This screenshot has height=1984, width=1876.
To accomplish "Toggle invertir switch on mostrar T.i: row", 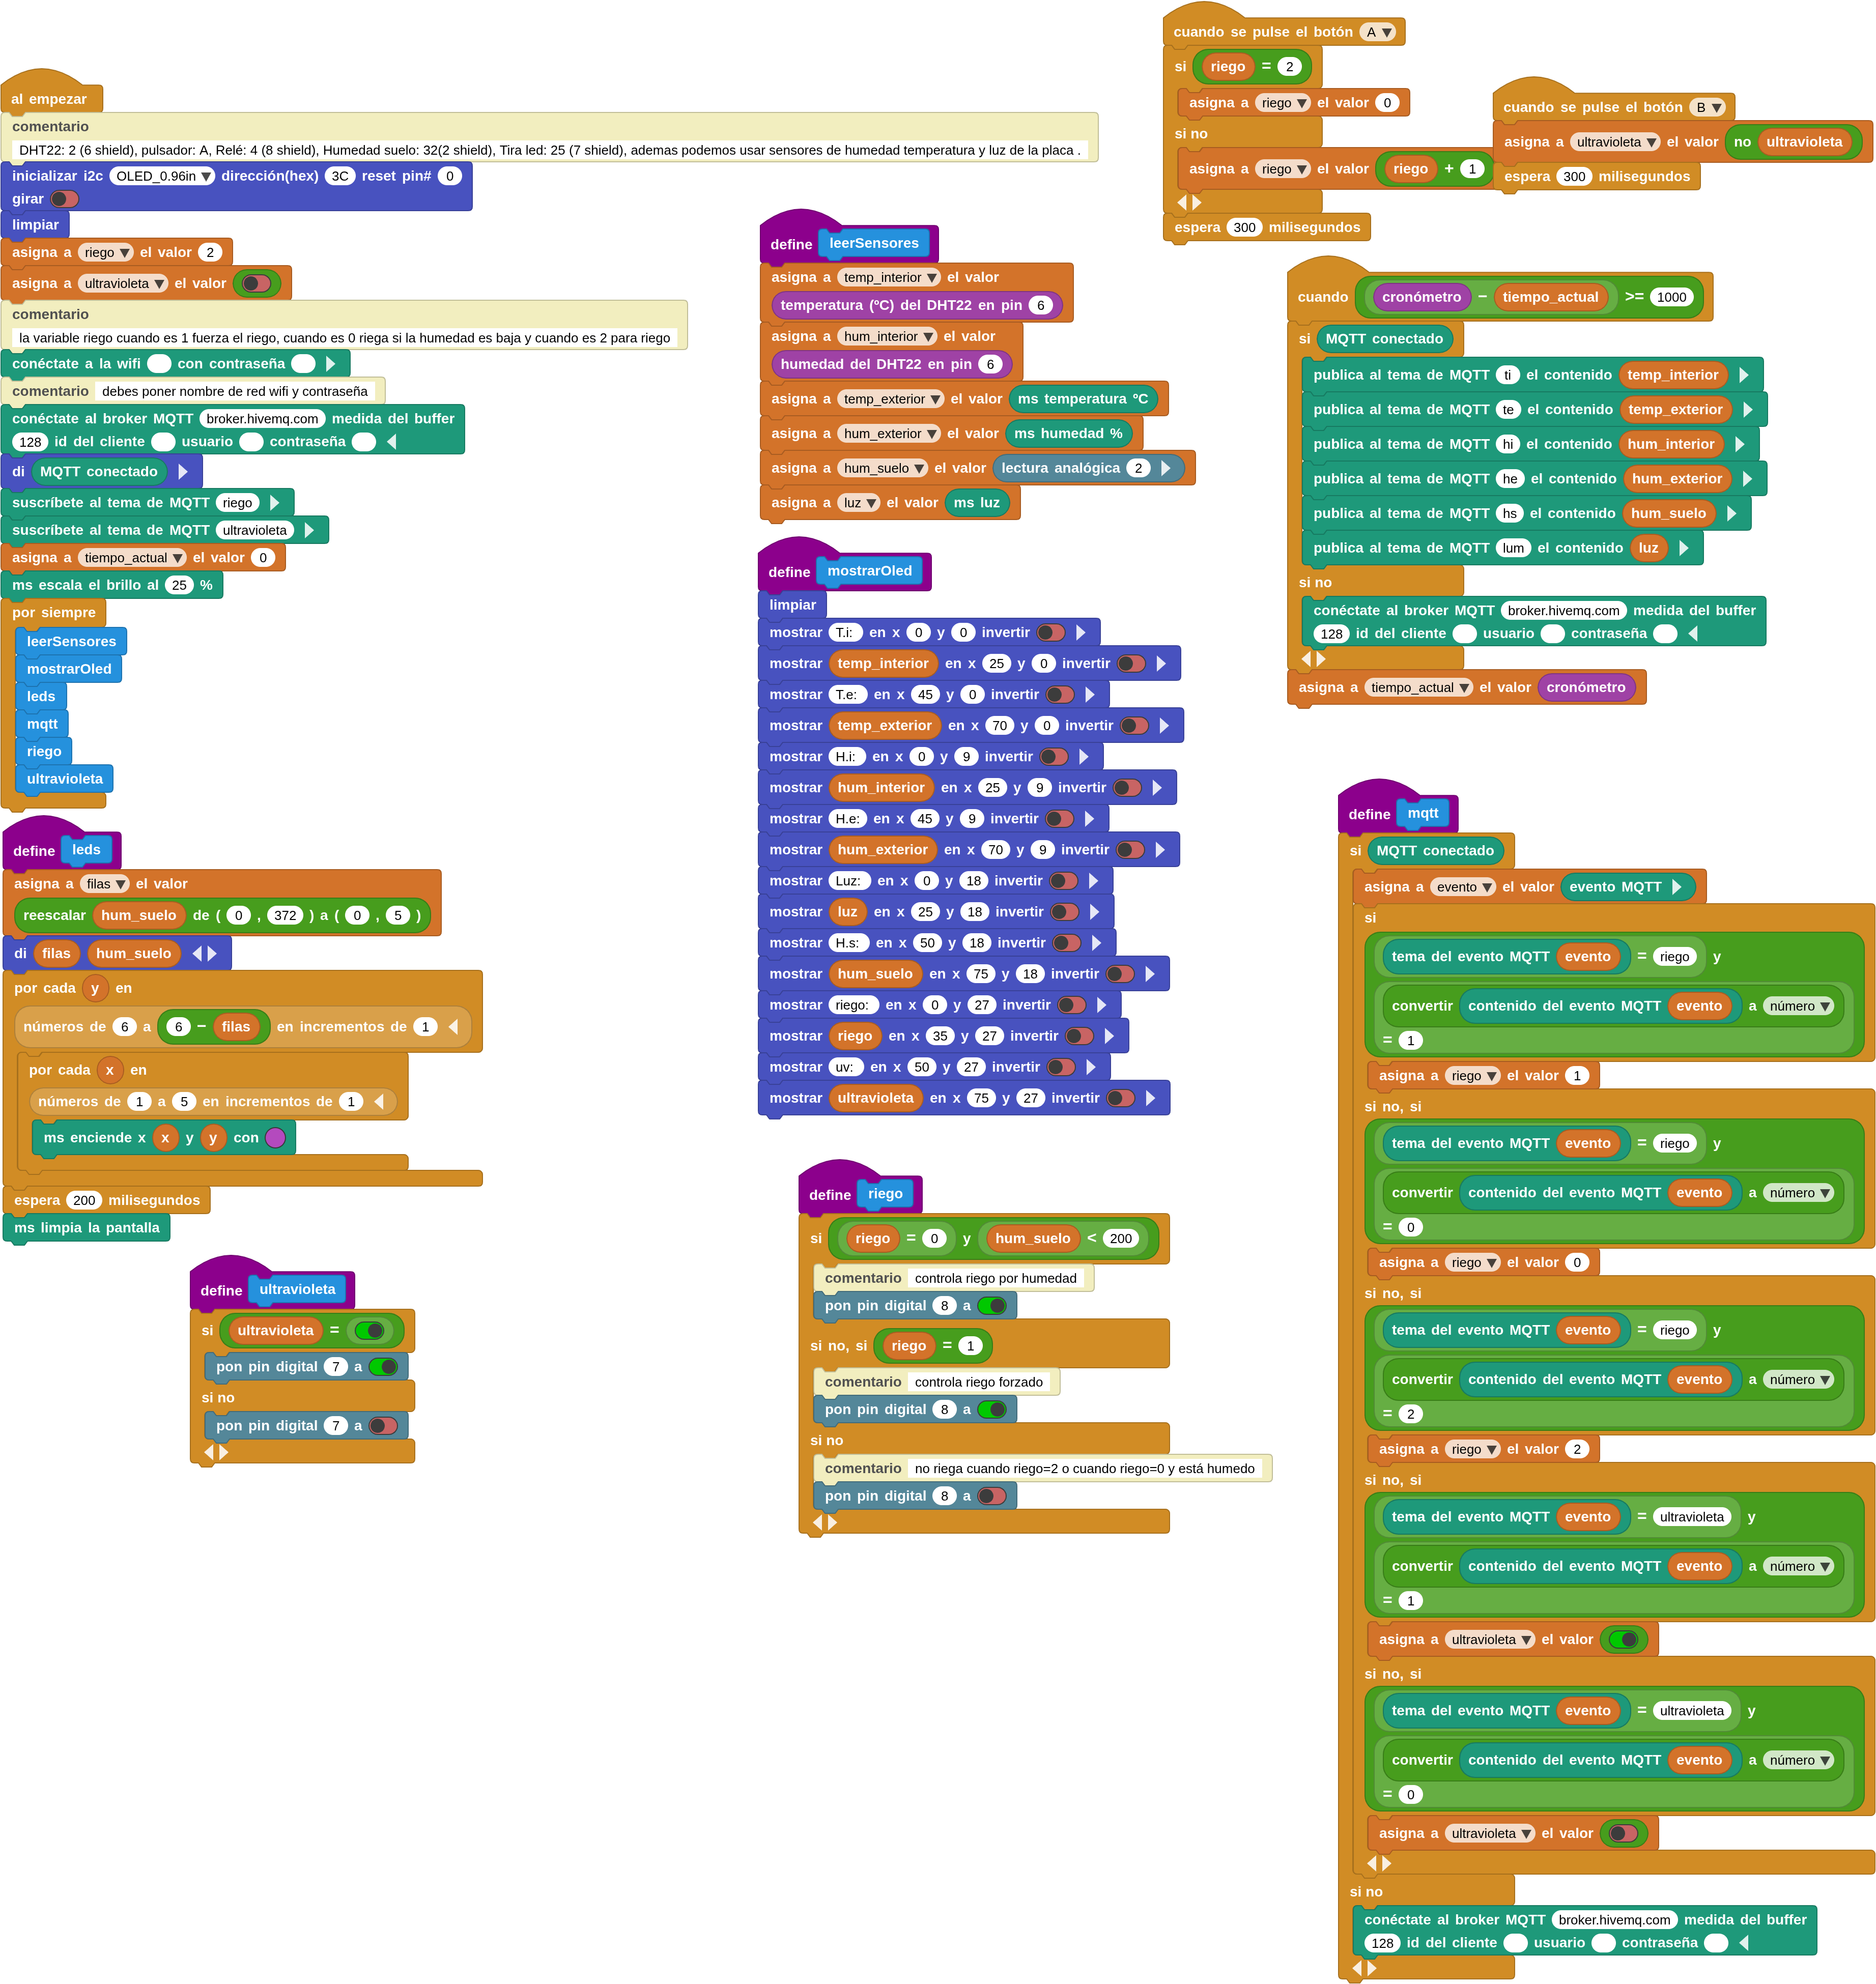I will click(x=1050, y=633).
